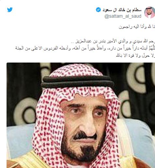This screenshot has width=155, height=168.
Task: Open the attached photo in the tweet
Action: (x=81, y=115)
